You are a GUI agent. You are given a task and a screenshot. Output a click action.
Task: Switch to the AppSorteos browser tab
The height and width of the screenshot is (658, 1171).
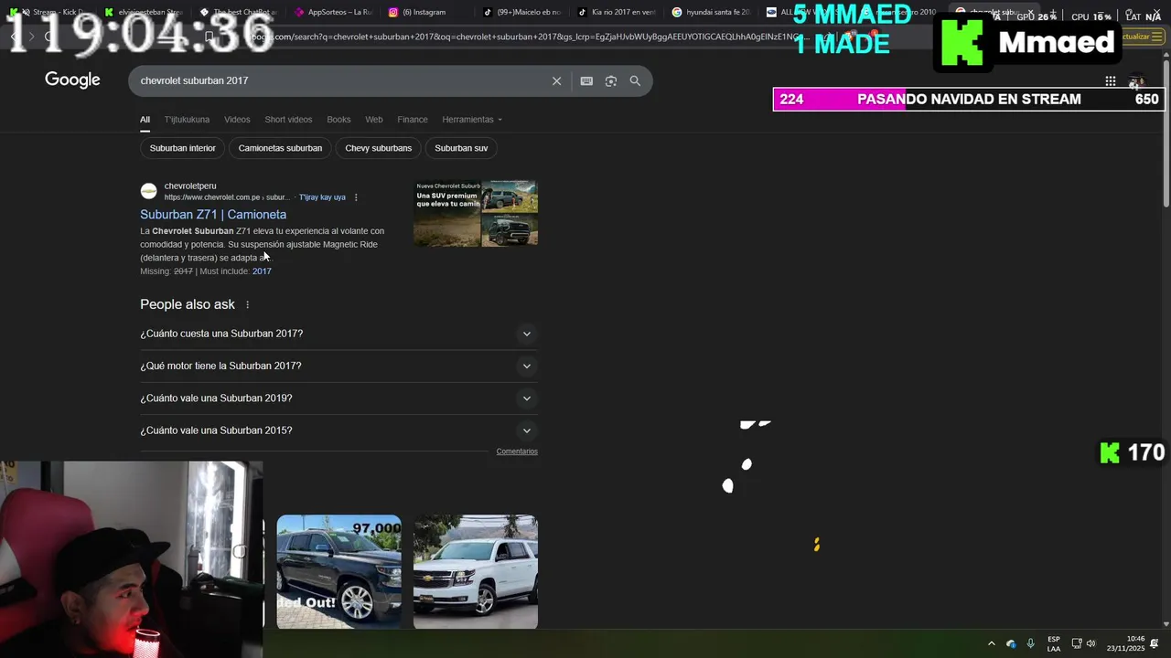pyautogui.click(x=334, y=12)
